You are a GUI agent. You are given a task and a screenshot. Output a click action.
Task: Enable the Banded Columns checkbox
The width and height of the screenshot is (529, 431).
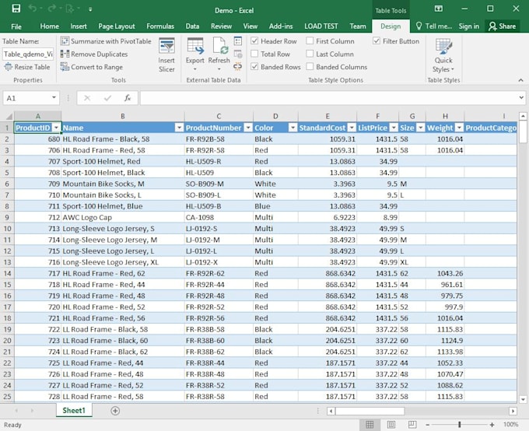[310, 66]
